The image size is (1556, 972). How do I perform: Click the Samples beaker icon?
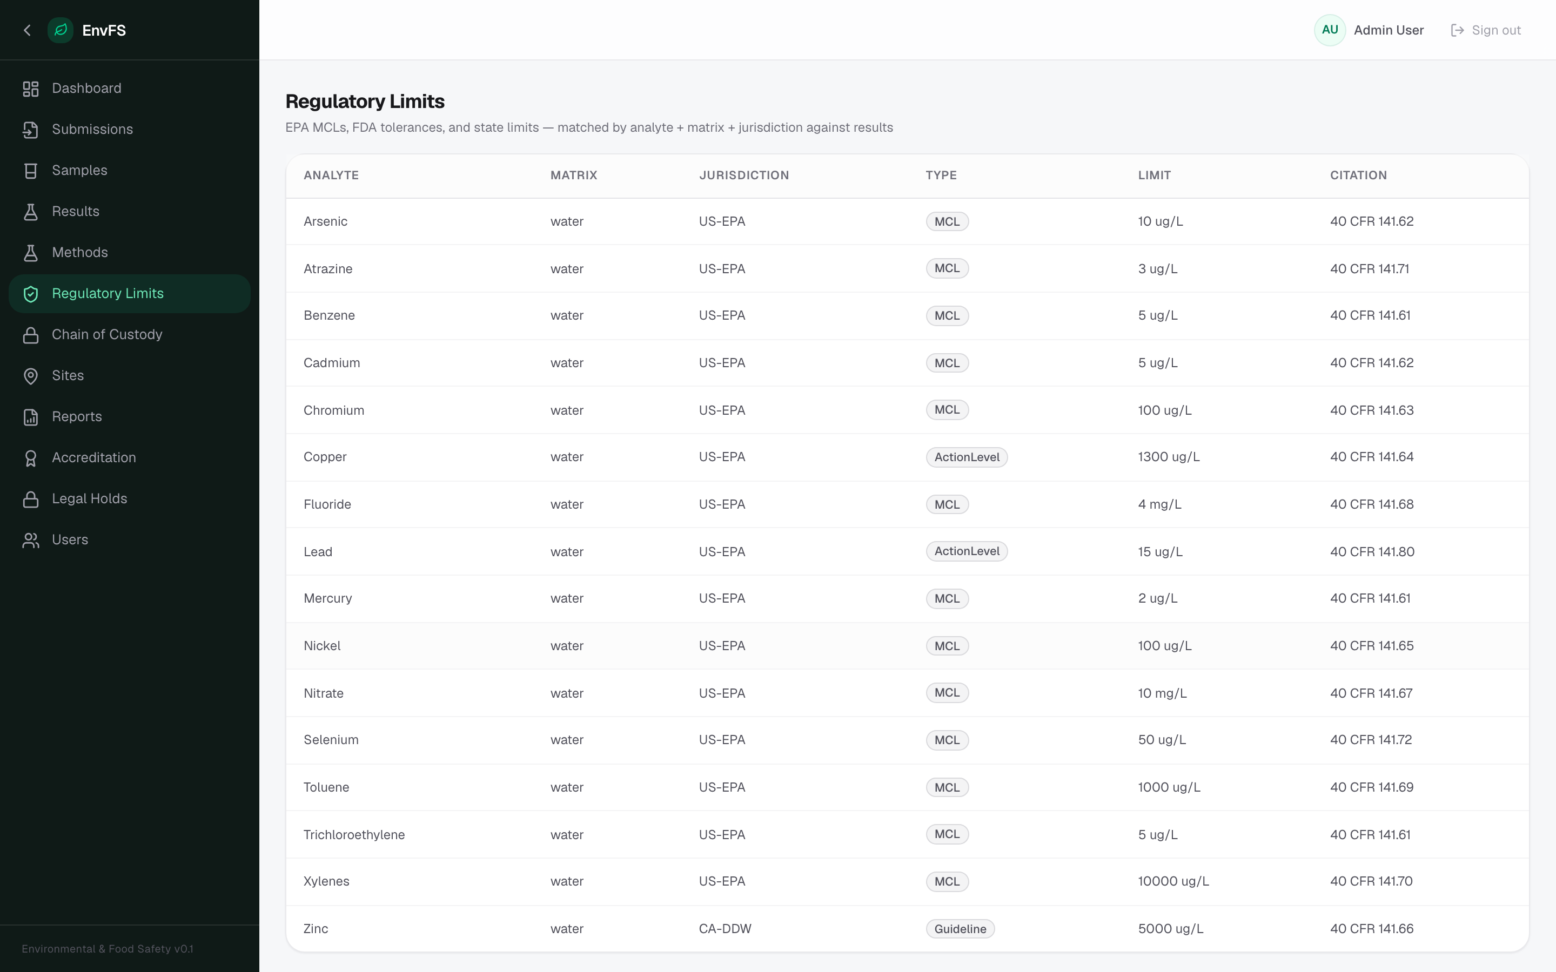click(31, 171)
